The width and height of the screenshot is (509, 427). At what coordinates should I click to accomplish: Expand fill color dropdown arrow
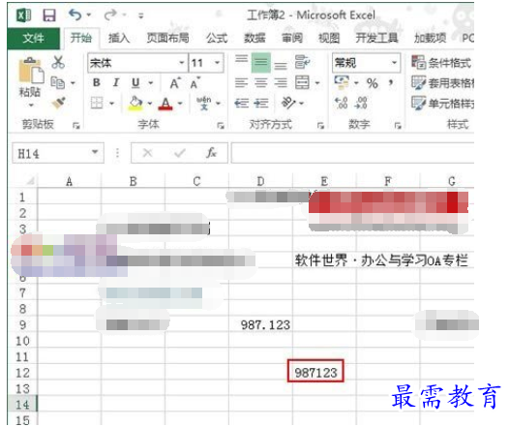pyautogui.click(x=150, y=104)
